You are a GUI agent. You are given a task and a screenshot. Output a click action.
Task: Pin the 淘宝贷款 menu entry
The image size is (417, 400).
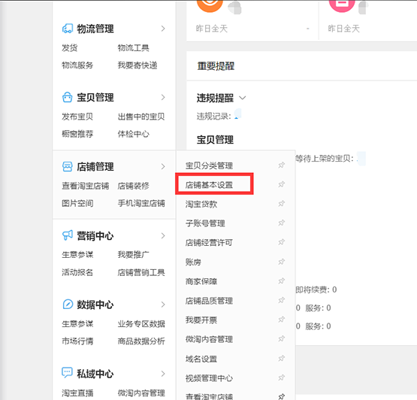click(x=281, y=204)
